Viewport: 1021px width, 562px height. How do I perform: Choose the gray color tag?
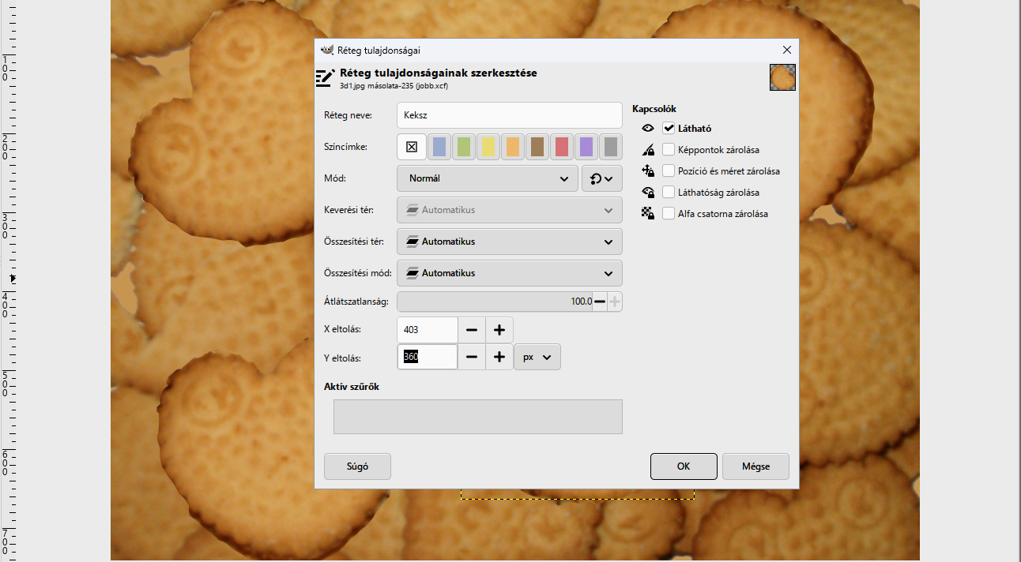coord(611,147)
